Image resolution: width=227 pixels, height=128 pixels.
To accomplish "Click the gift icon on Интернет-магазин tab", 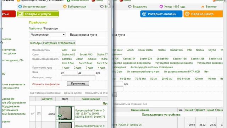I will [144, 14].
